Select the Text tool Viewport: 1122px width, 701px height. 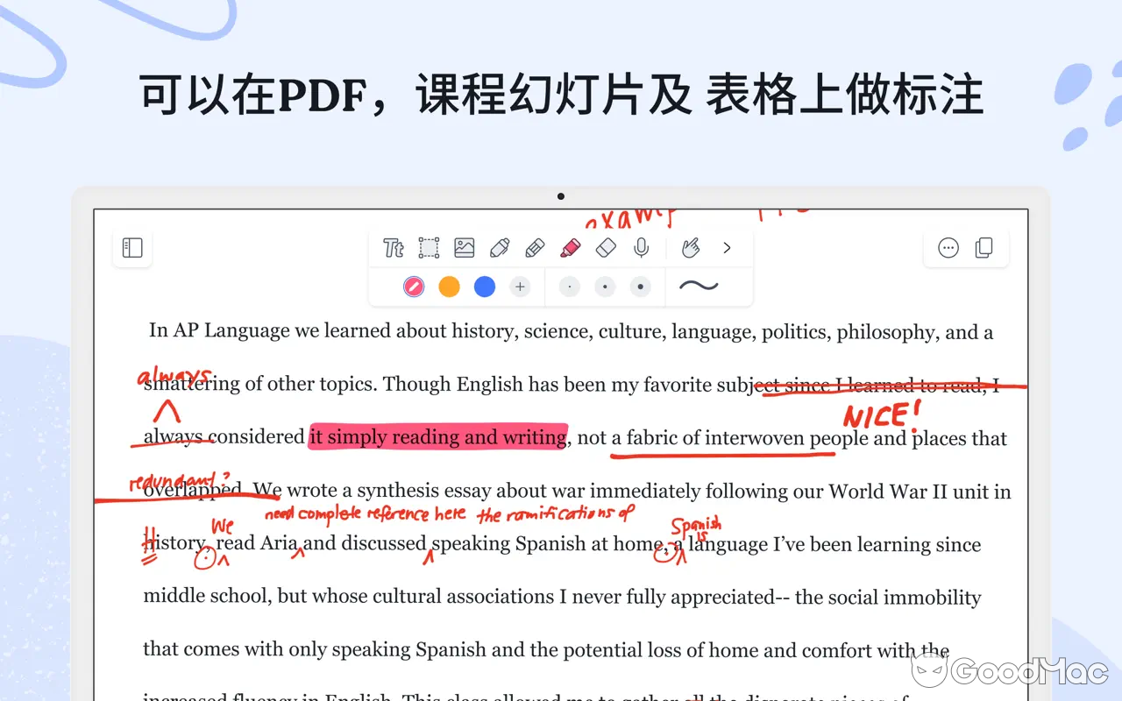coord(394,249)
